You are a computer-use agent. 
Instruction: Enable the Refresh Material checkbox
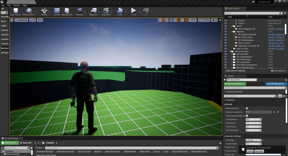(x=247, y=108)
